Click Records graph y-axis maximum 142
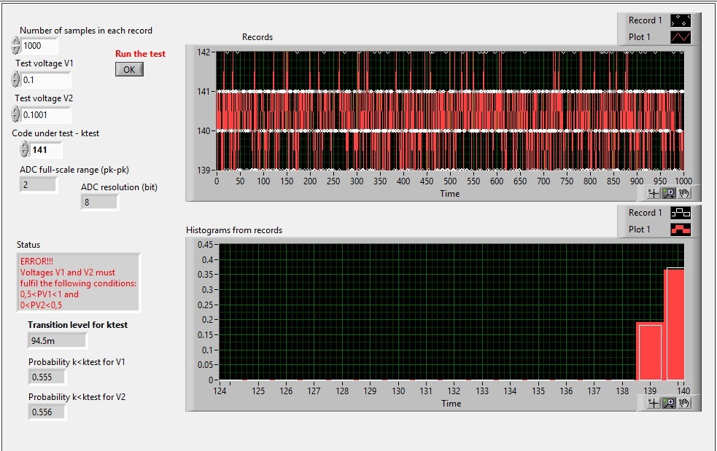Viewport: 717px width, 451px height. (x=204, y=52)
